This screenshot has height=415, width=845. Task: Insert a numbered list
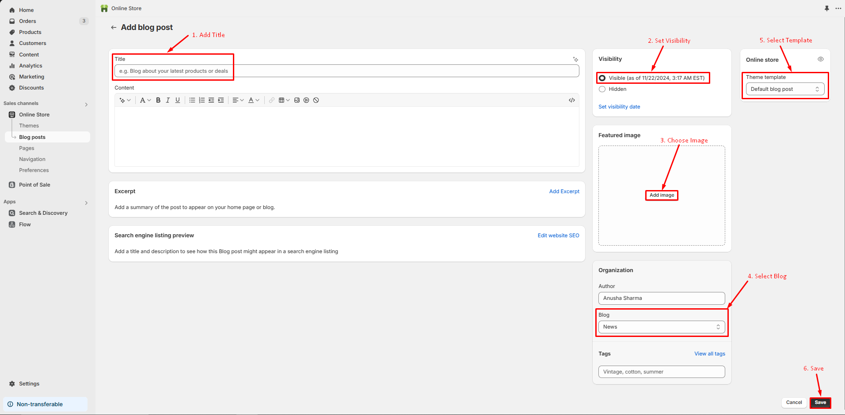point(202,100)
